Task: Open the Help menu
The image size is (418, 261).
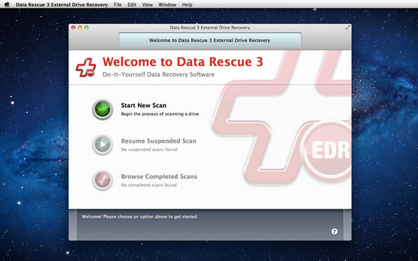Action: [187, 4]
